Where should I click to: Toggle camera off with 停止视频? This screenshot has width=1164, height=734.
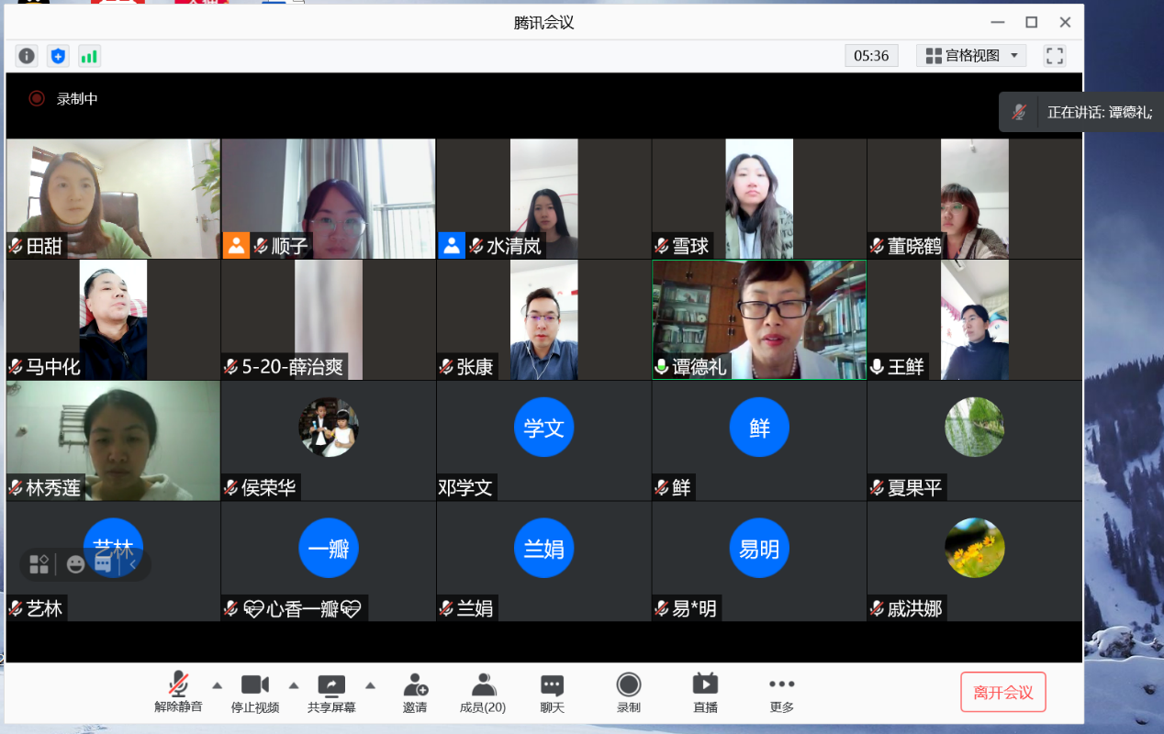click(x=255, y=692)
